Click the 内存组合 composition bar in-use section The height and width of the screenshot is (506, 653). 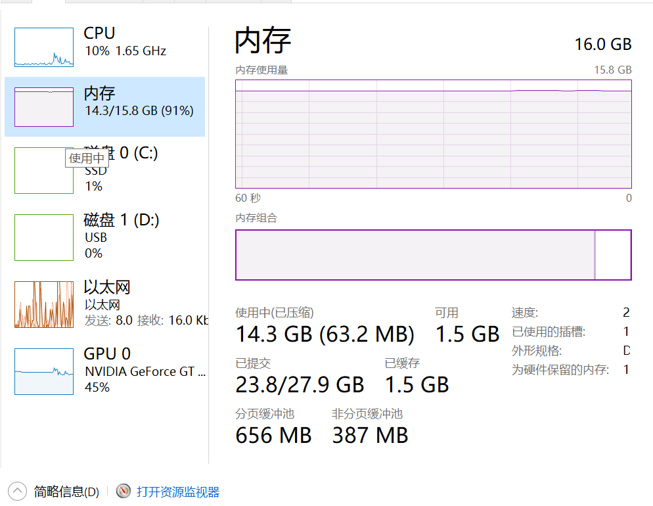[x=415, y=255]
